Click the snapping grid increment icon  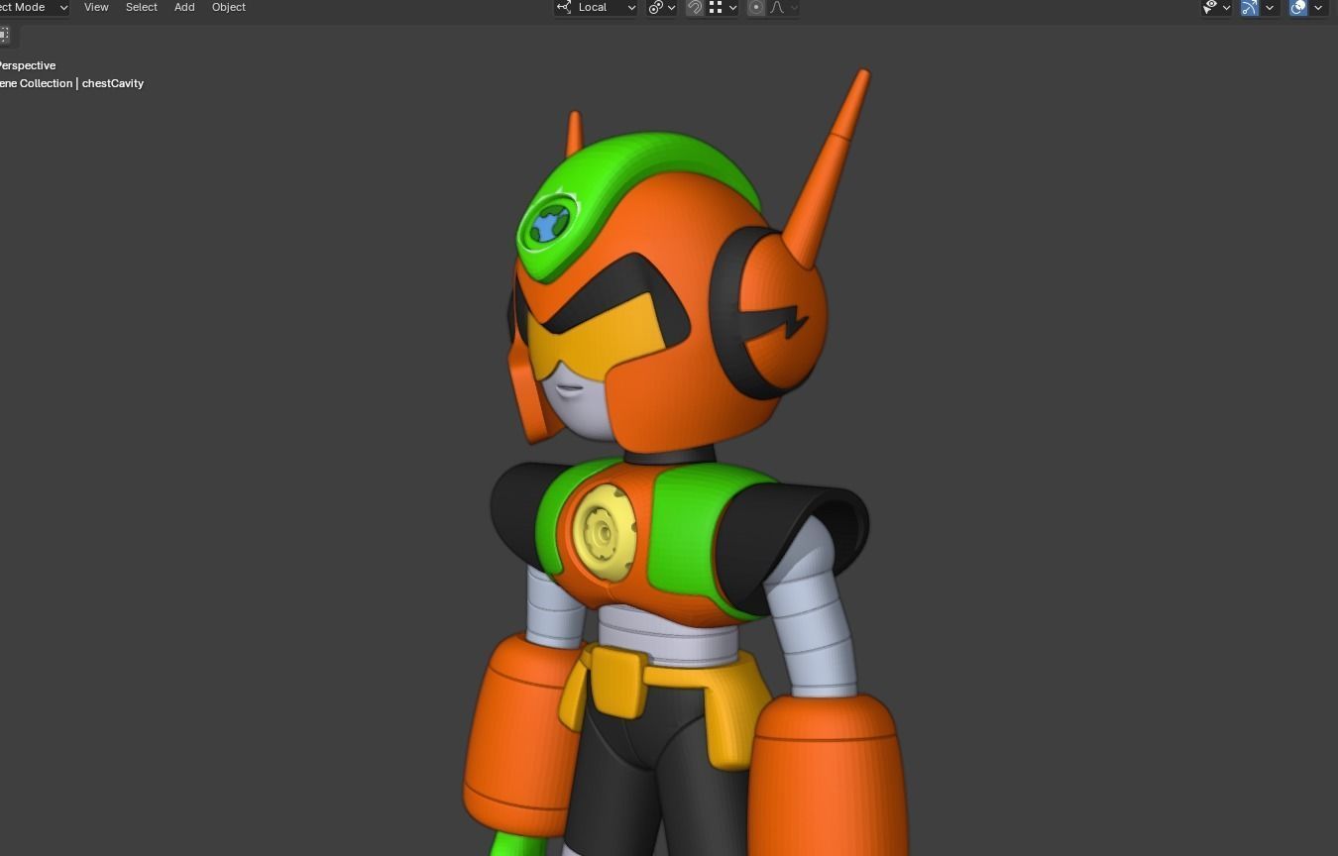click(716, 7)
